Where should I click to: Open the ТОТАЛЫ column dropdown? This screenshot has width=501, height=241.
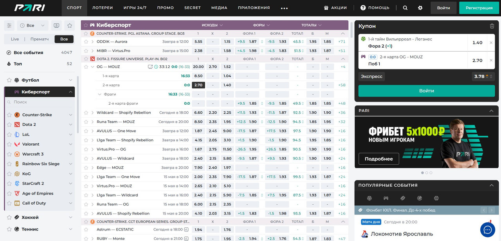pyautogui.click(x=312, y=25)
